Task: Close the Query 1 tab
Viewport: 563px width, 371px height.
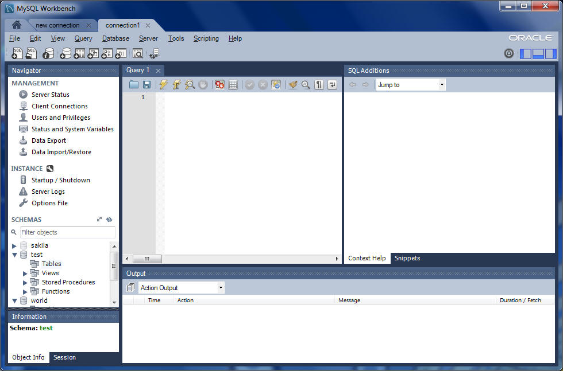Action: pos(158,71)
